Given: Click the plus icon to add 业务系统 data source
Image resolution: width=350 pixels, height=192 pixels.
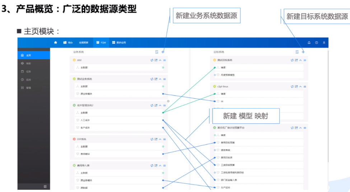Looking at the screenshot, I should (x=163, y=52).
